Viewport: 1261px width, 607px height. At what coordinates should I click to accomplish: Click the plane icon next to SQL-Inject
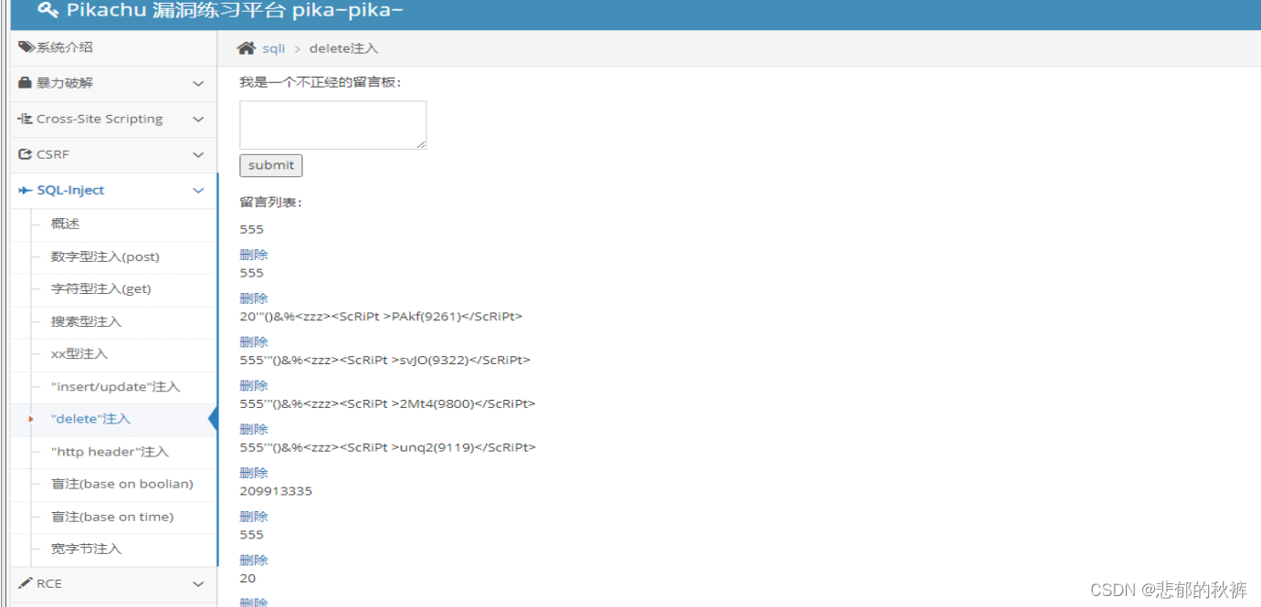point(24,190)
